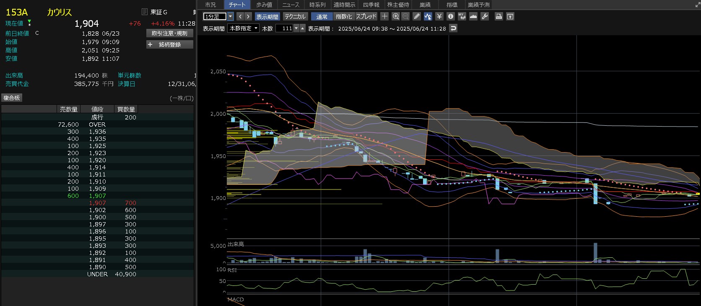701x306 pixels.
Task: Click the MACD indicator panel label
Action: [x=236, y=299]
